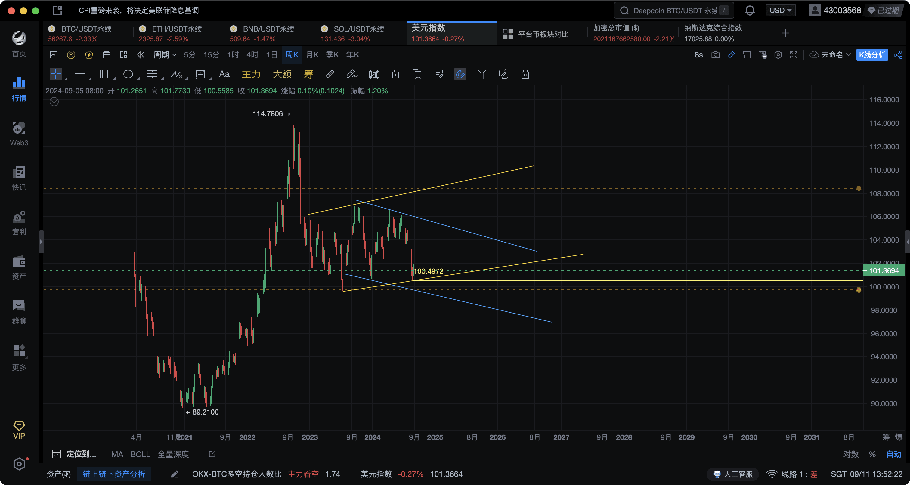910x485 pixels.
Task: Click the rewind replay arrows icon
Action: point(141,55)
